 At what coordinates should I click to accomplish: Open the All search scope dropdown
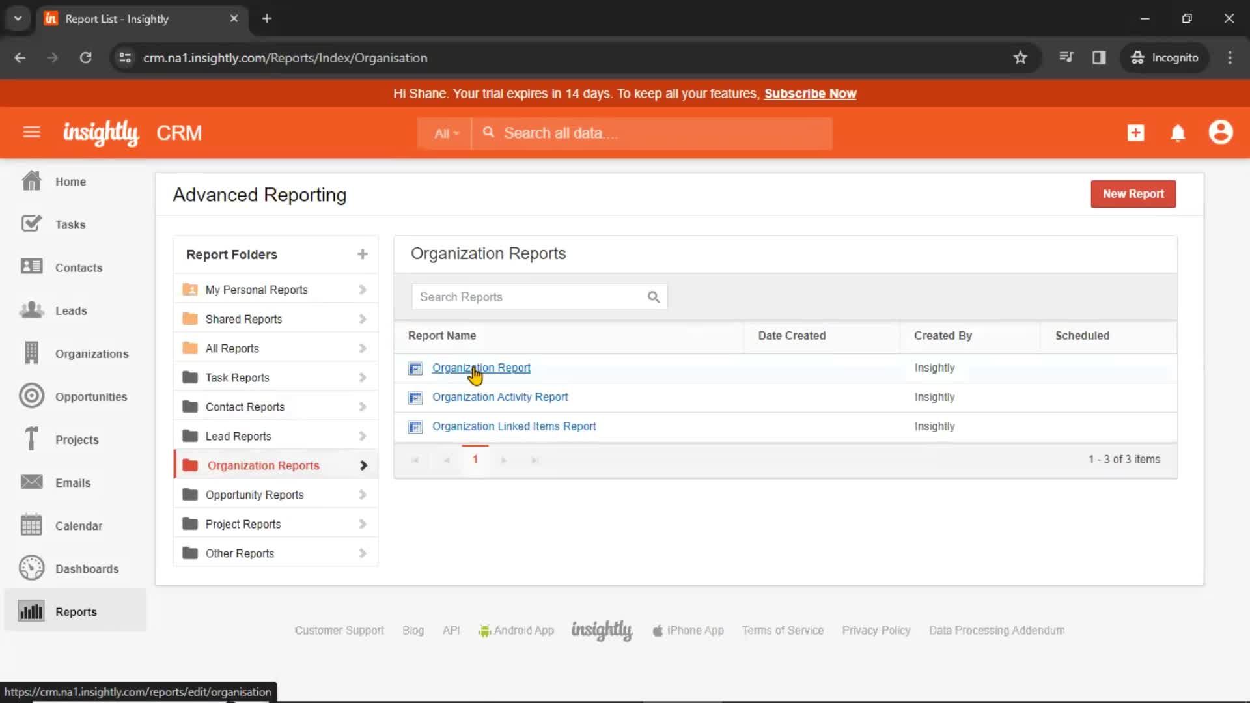[446, 133]
